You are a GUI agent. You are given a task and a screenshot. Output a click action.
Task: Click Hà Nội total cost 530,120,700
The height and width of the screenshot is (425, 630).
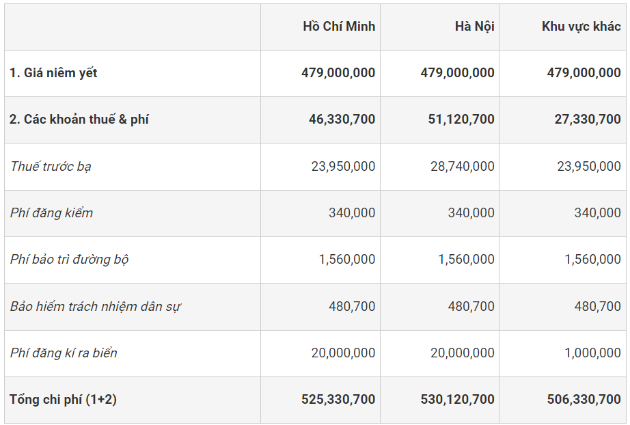coord(457,400)
